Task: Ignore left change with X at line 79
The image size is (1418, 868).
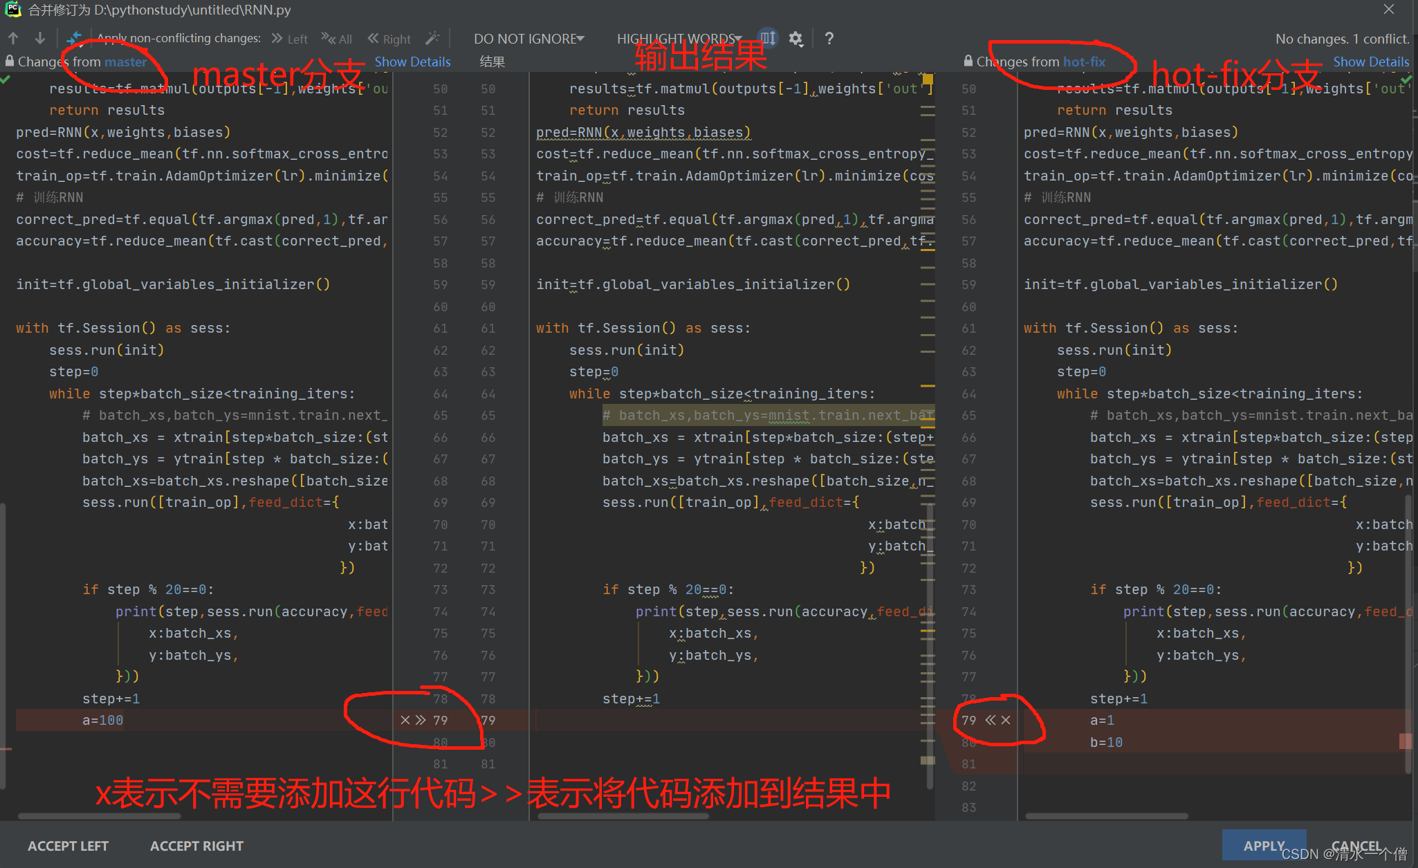Action: pyautogui.click(x=405, y=721)
